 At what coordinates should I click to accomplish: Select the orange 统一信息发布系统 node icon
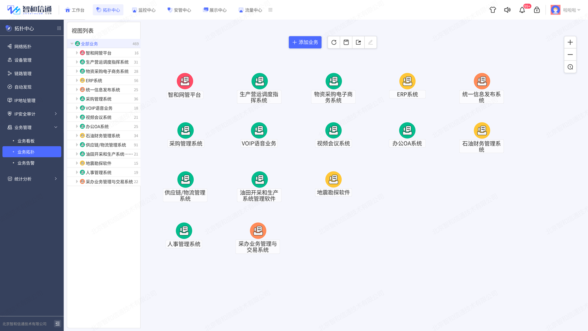pos(482,81)
